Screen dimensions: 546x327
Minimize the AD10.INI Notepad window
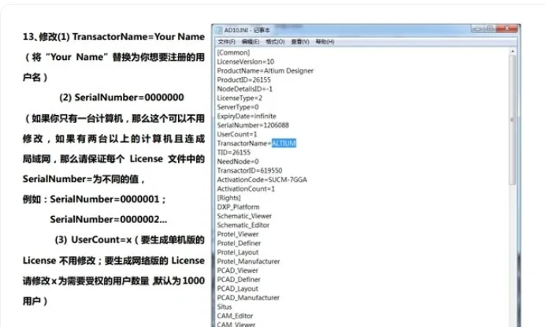[x=477, y=28]
